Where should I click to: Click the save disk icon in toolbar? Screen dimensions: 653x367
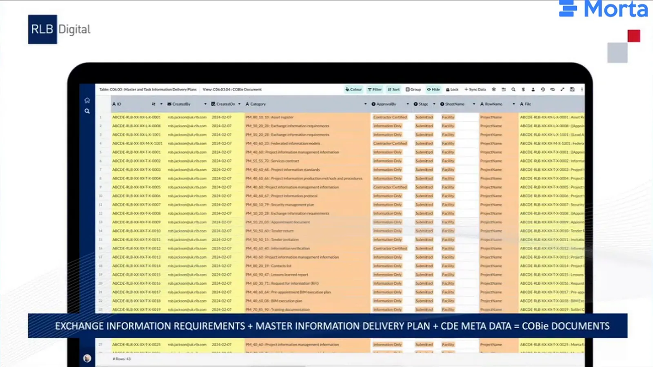click(x=572, y=89)
